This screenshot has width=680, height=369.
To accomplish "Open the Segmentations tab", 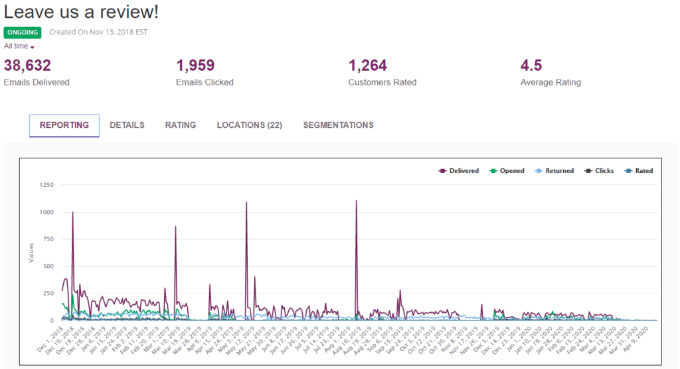I will (338, 125).
